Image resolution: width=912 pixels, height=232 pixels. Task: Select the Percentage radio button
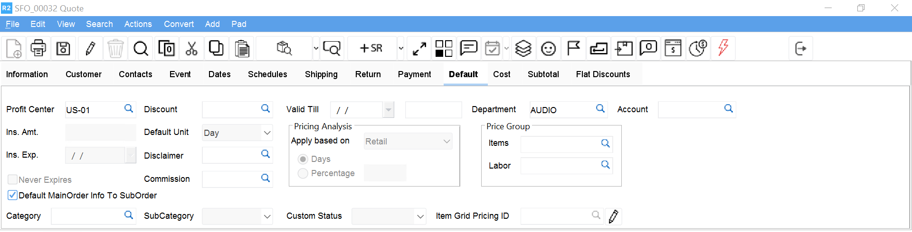[303, 173]
